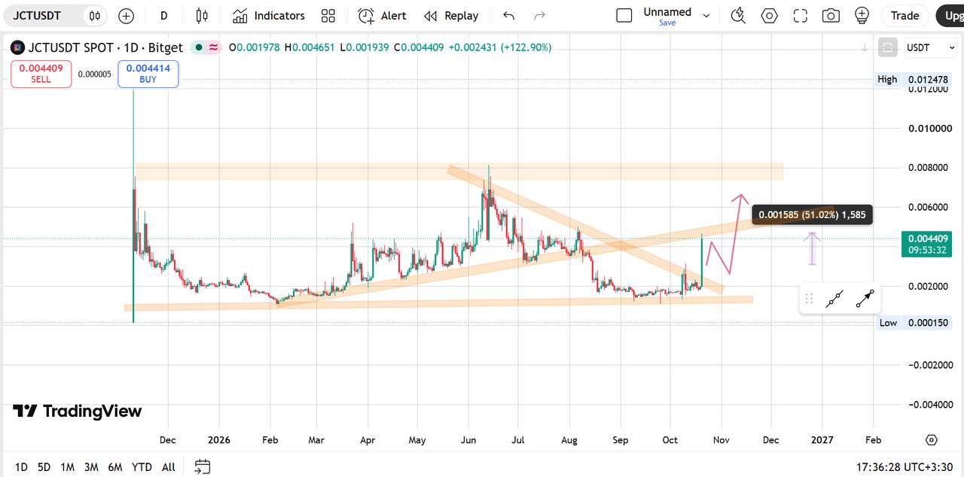Click the measurement tooltip 0.001585 (51.02%)

[812, 215]
